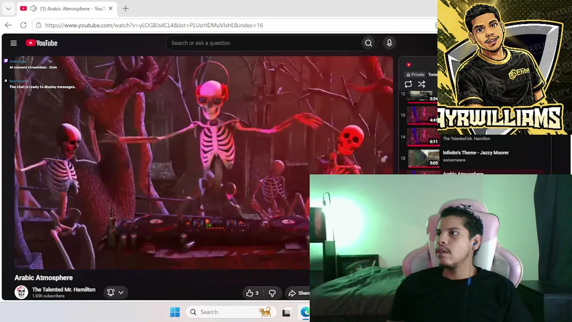
Task: Click the YouTube search box
Action: pos(264,43)
